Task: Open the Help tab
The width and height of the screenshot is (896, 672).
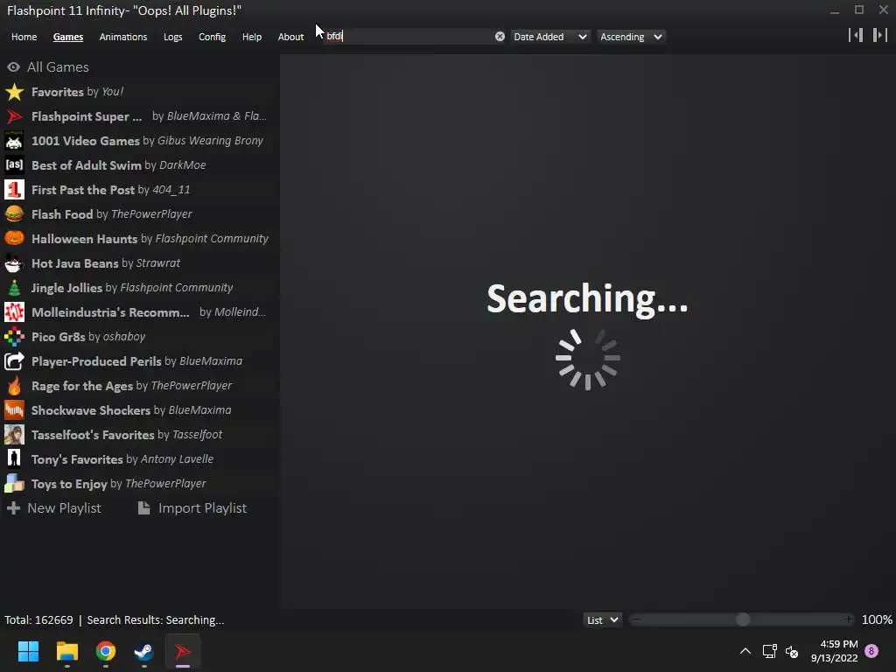Action: coord(251,37)
